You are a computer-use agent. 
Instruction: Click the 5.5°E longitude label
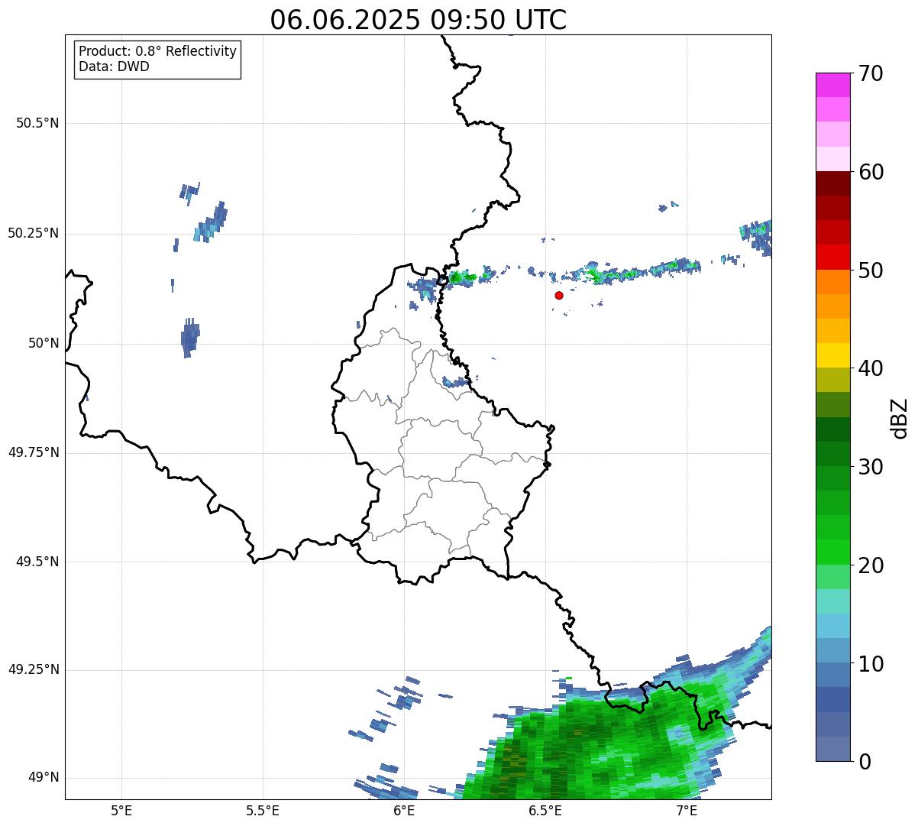263,811
